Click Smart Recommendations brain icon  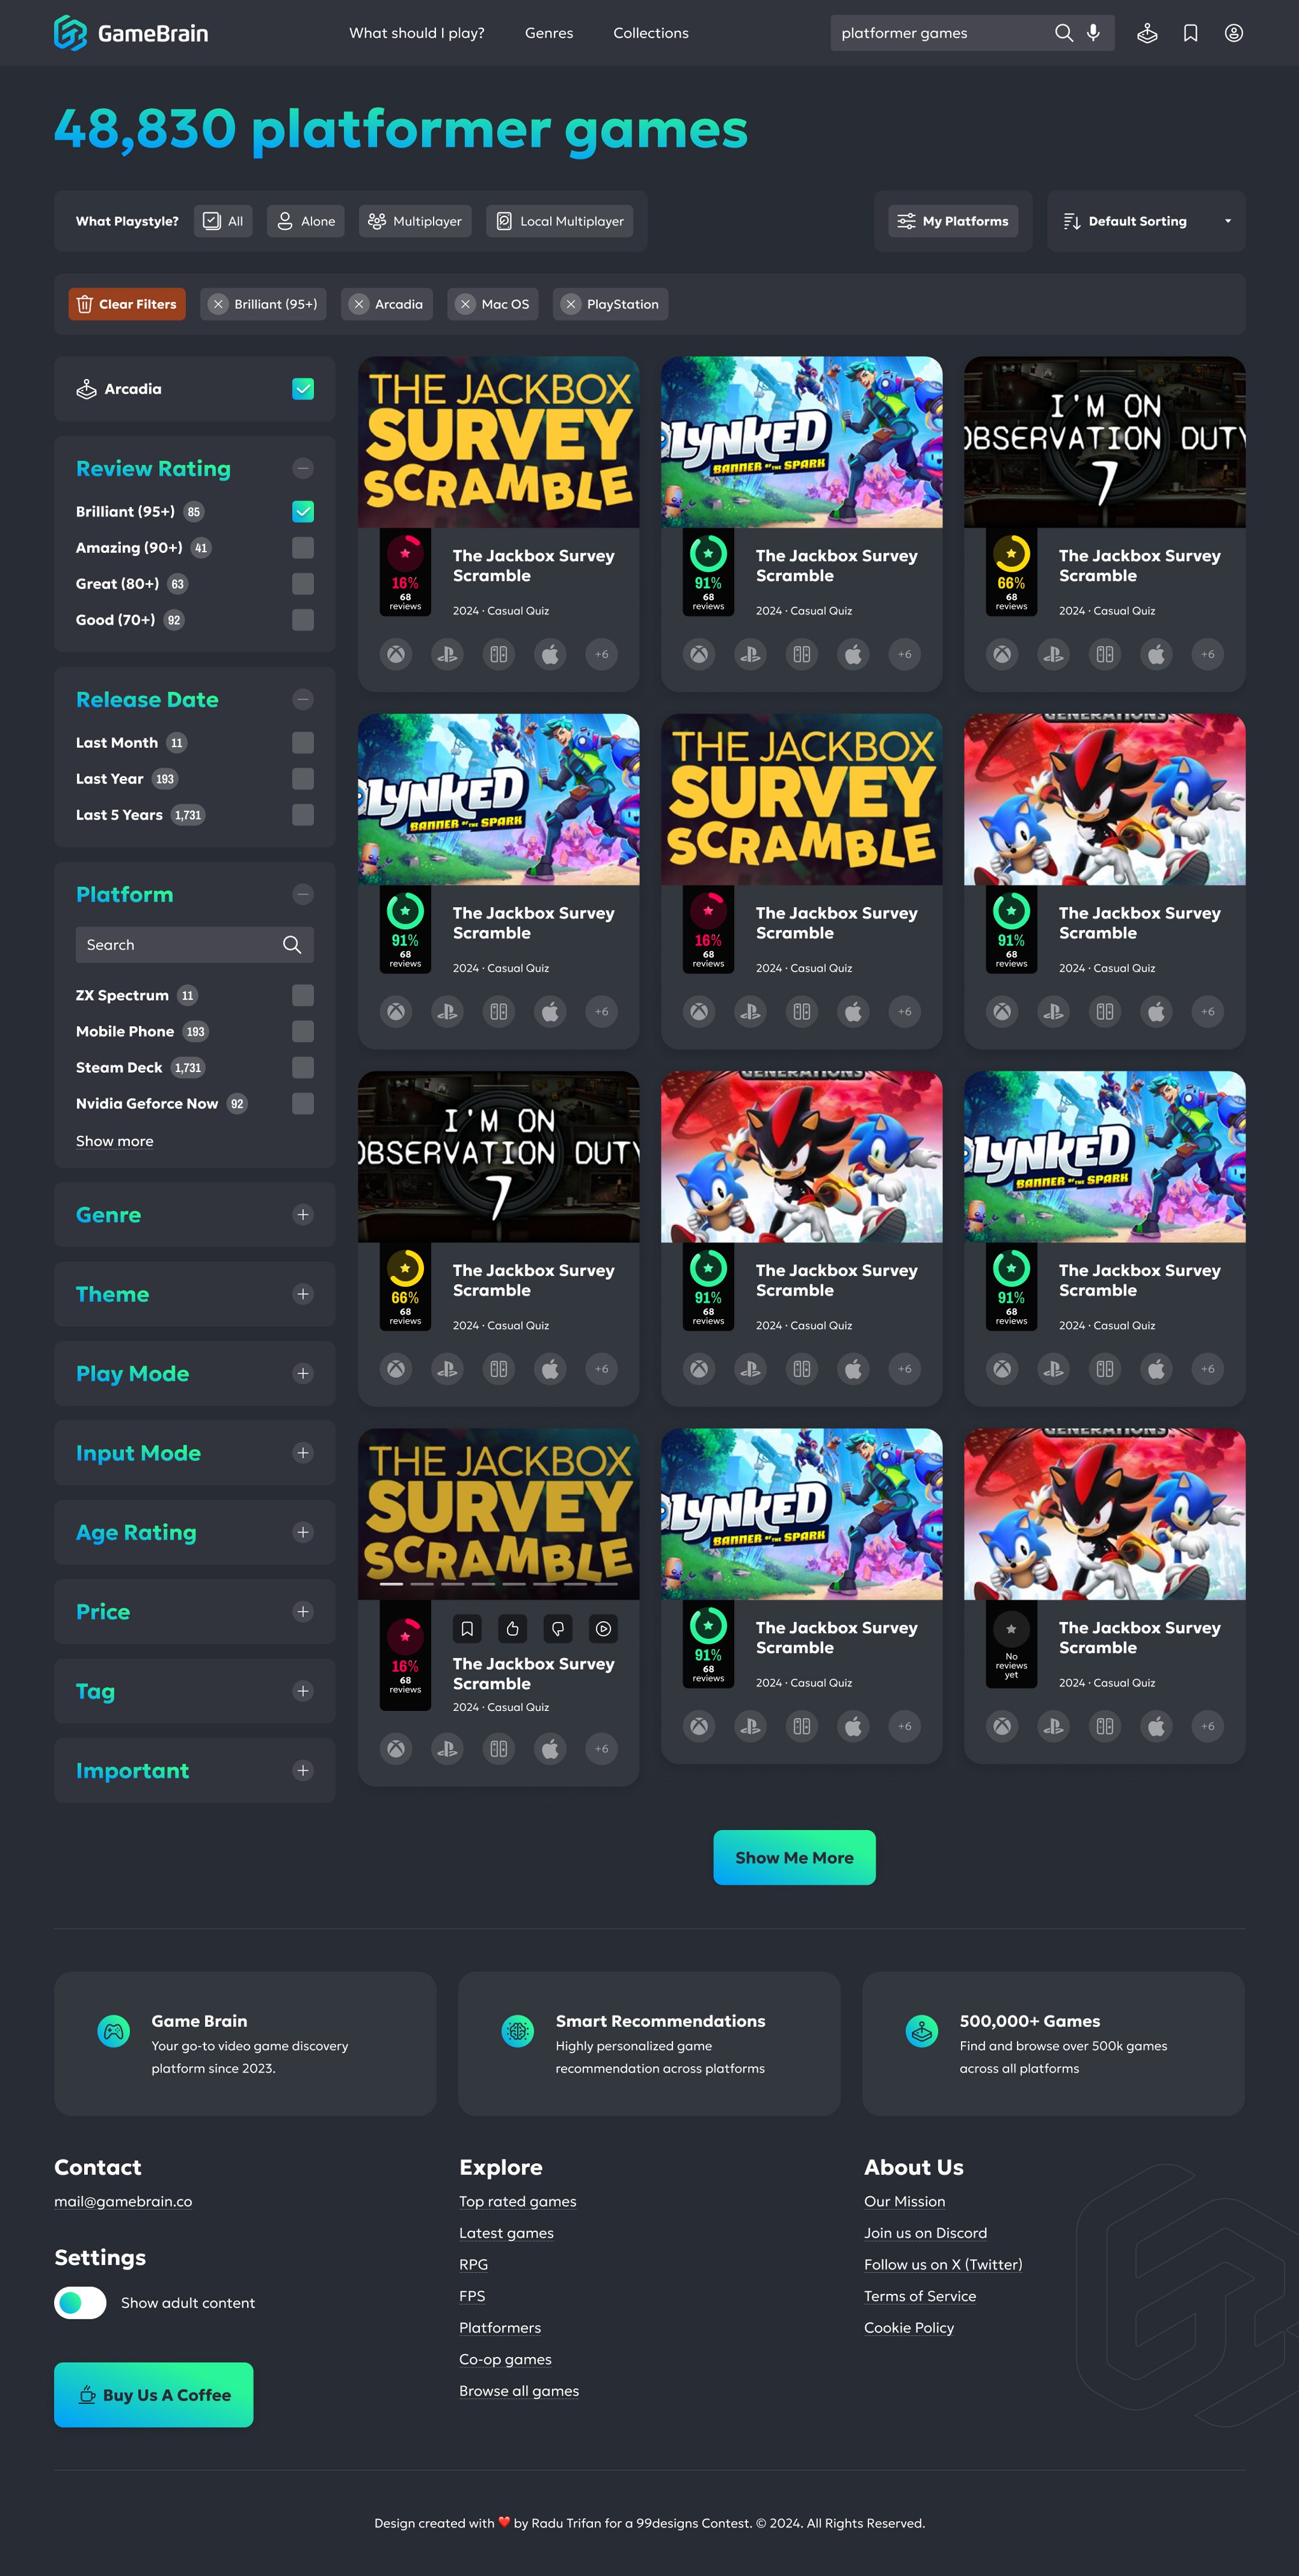click(518, 2031)
